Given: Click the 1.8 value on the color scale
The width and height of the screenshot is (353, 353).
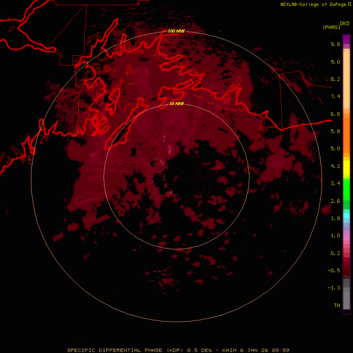Looking at the screenshot, I should [x=335, y=218].
